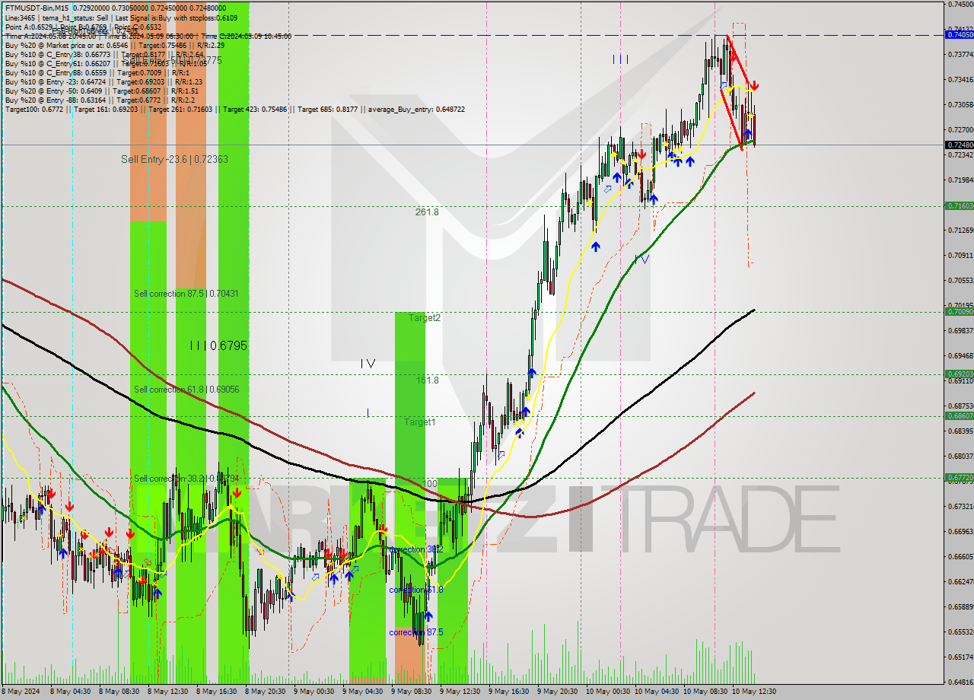Click the 0.6517 price axis value
The image size is (974, 700).
click(x=960, y=657)
